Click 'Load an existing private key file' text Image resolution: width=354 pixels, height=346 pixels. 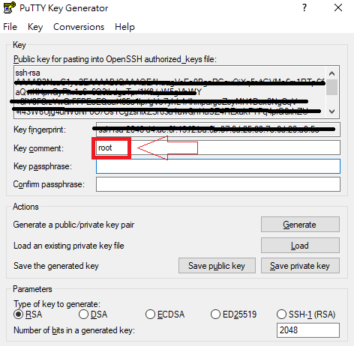pyautogui.click(x=69, y=246)
